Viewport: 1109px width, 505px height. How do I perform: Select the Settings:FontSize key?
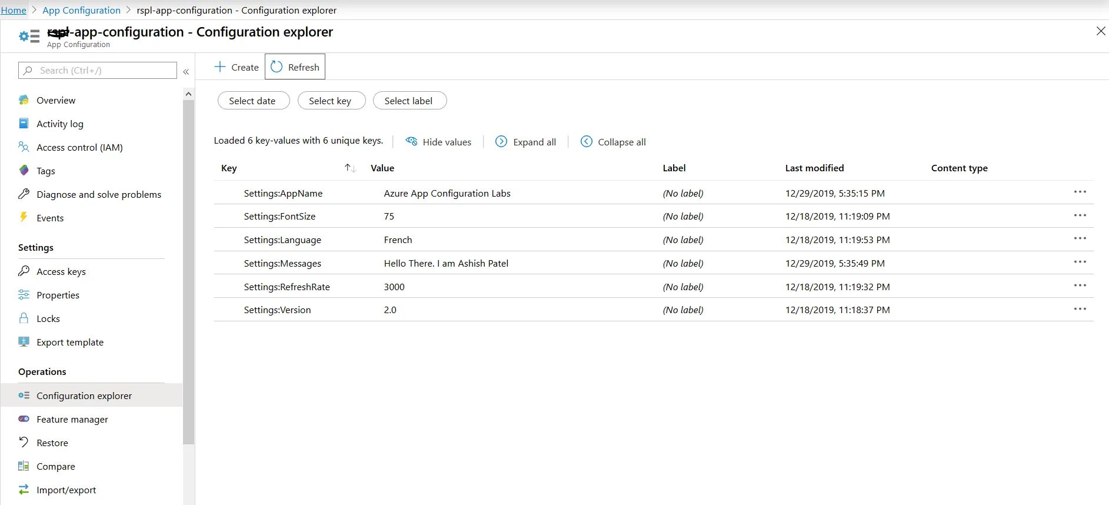(279, 216)
